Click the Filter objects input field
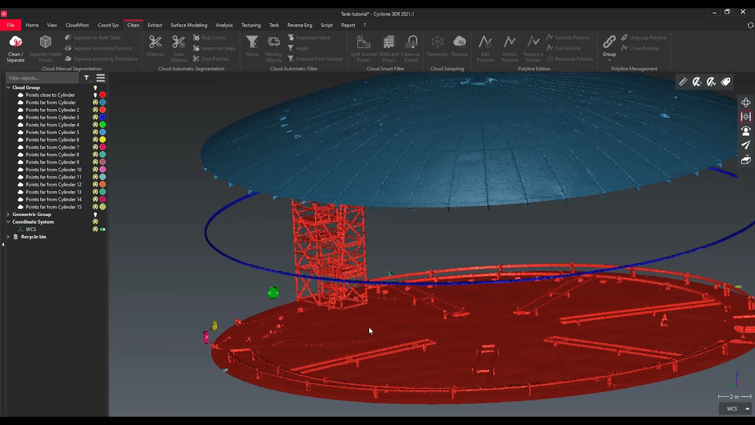This screenshot has width=755, height=425. (42, 78)
